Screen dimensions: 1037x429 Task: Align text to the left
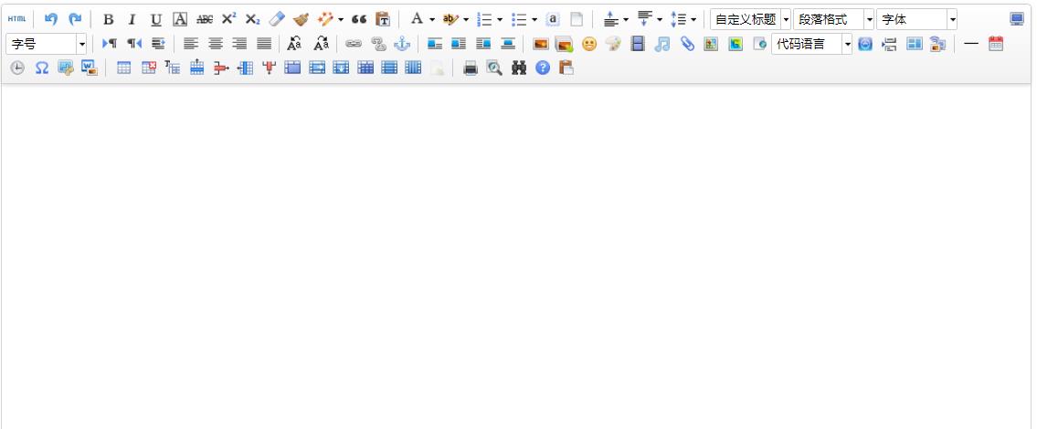point(191,44)
